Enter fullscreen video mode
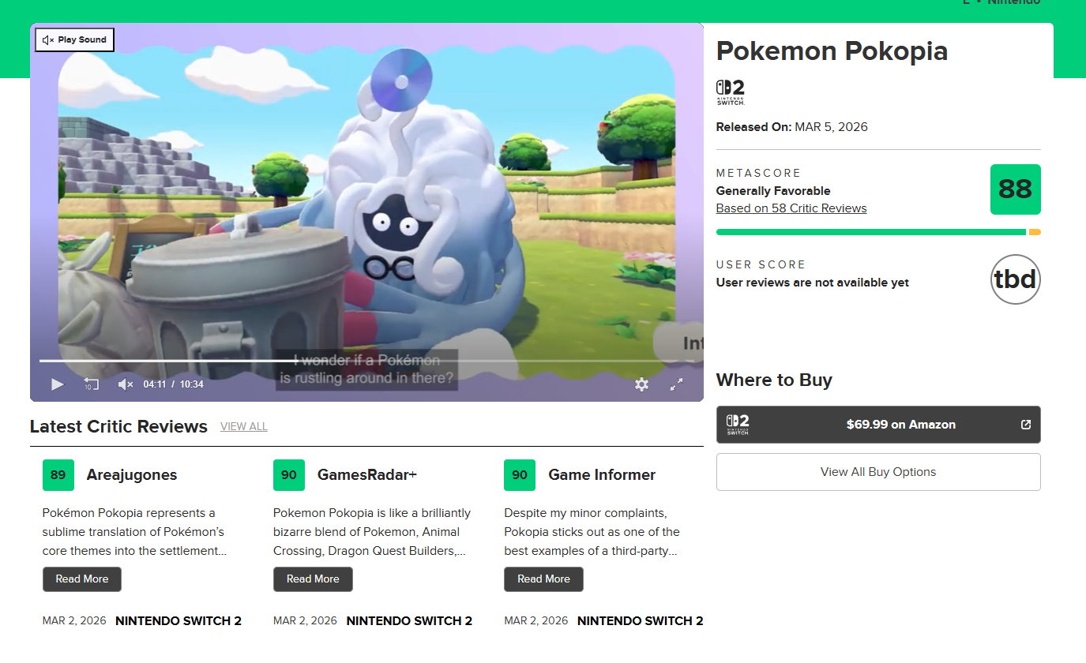This screenshot has width=1086, height=663. 676,384
